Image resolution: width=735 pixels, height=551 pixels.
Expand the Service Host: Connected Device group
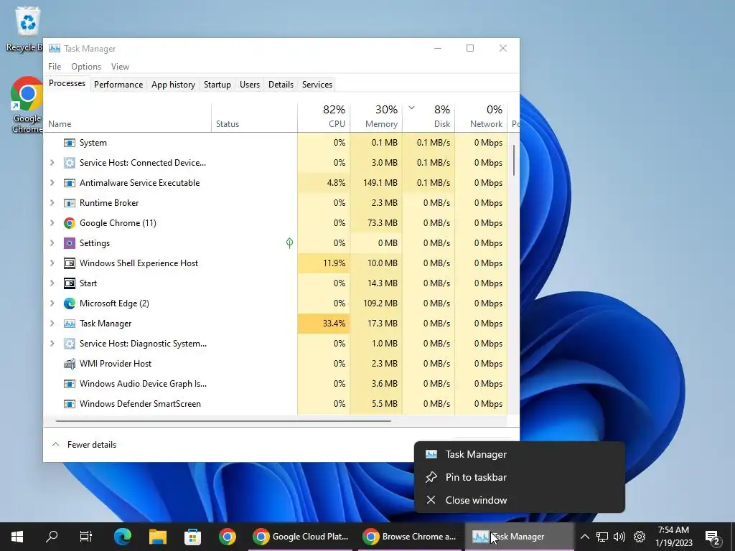52,163
